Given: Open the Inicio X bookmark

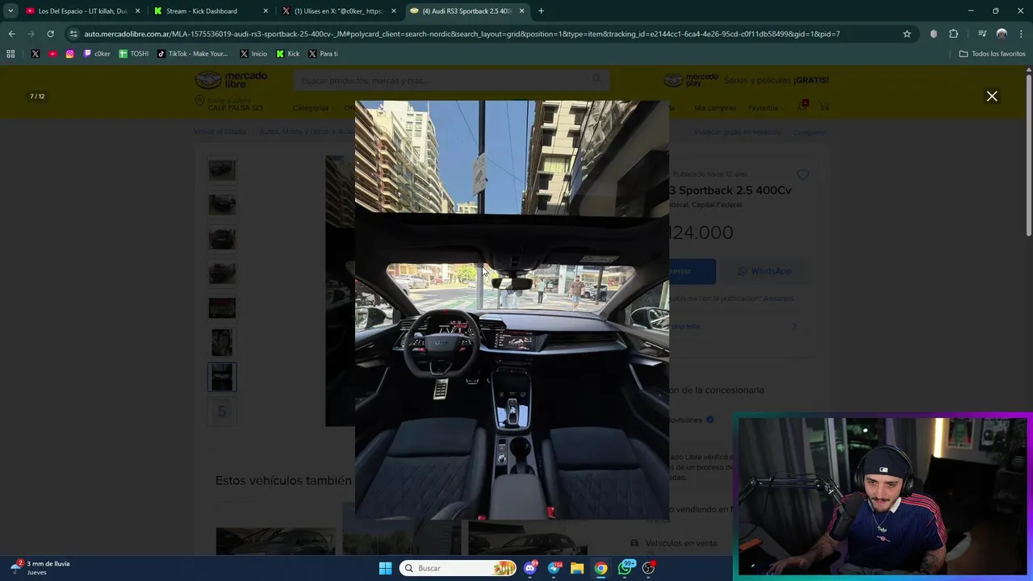Looking at the screenshot, I should point(253,54).
